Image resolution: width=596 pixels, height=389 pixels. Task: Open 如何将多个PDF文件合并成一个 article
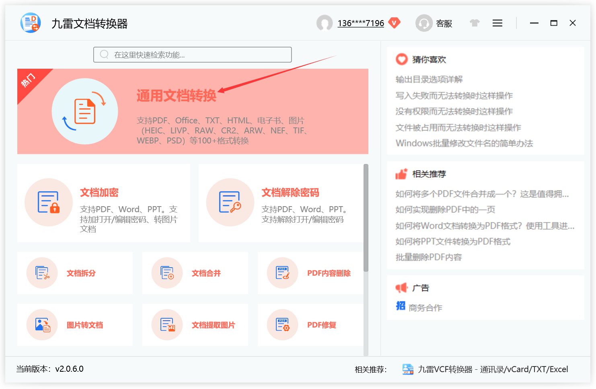[482, 194]
